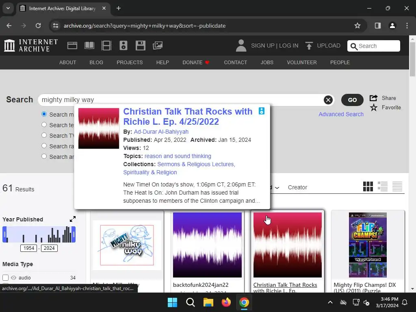Open Chrome side panel icon

point(378,26)
